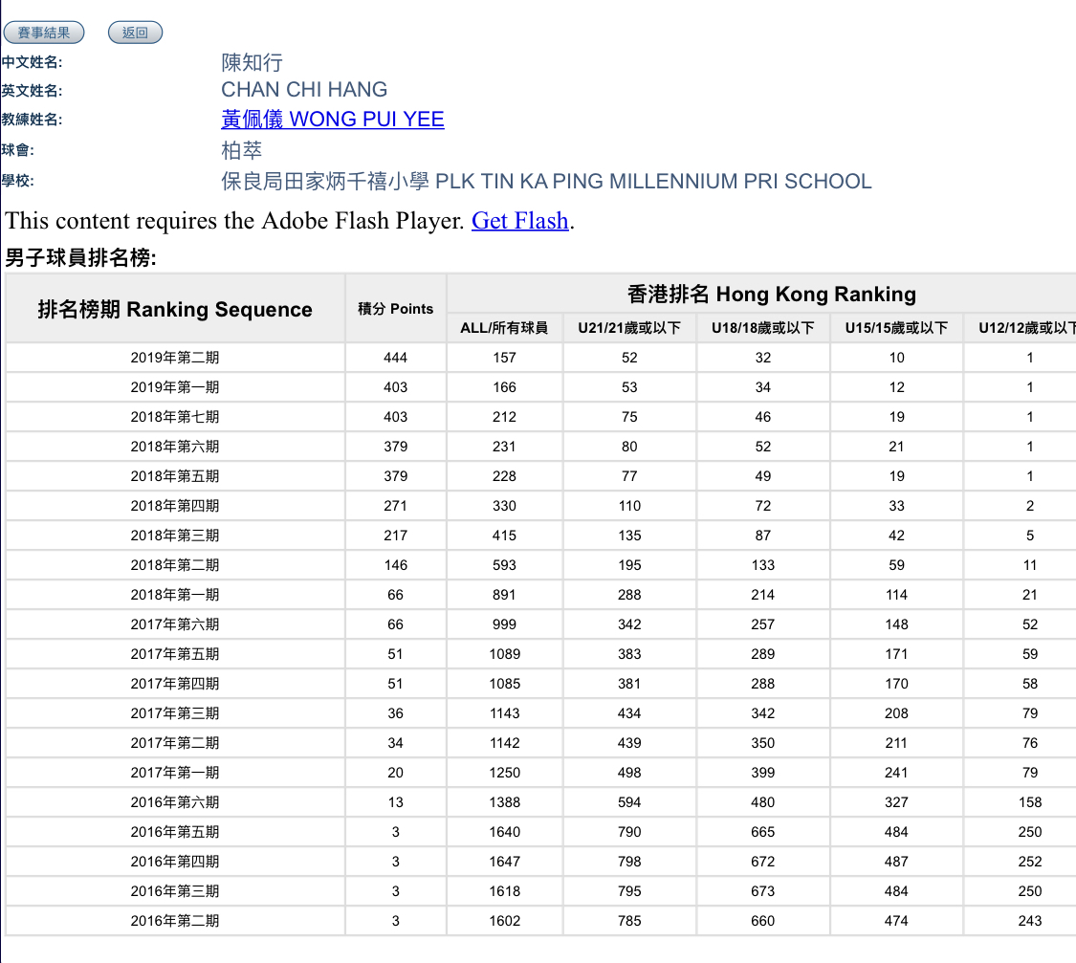Click U21 ranking 439 in 2017年第二期 row
Image resolution: width=1076 pixels, height=963 pixels.
coord(629,743)
